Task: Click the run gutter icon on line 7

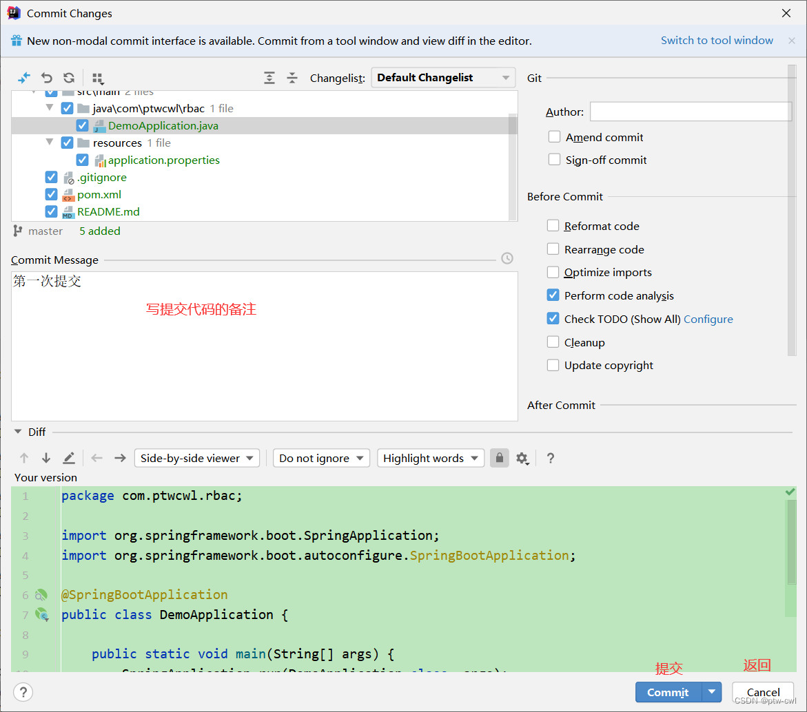Action: pos(42,614)
